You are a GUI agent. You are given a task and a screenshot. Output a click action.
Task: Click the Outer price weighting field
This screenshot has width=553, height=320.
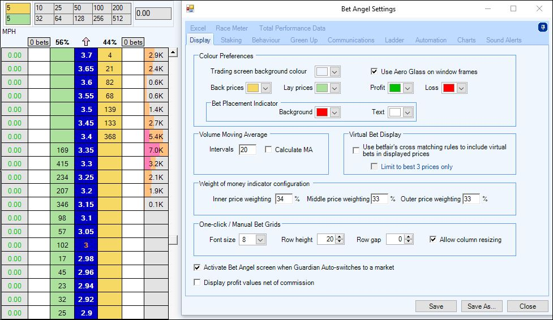click(x=471, y=199)
